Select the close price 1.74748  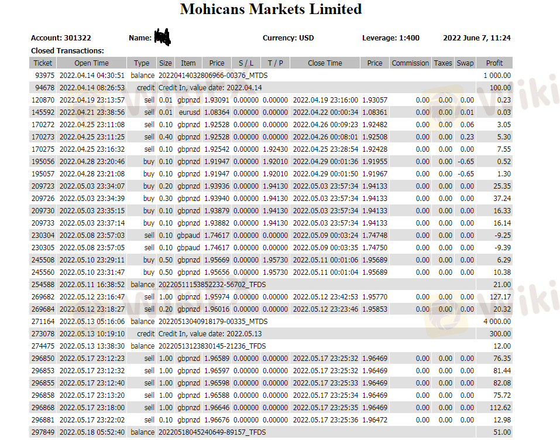(x=375, y=236)
